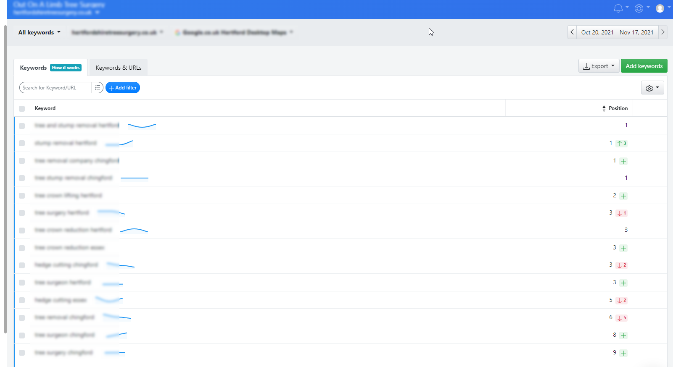The width and height of the screenshot is (673, 367).
Task: Click the Keyword column header
Action: 45,108
